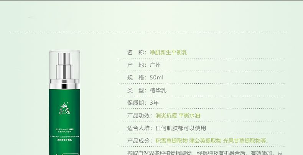Click 积雪草提取物 ingredient text
This screenshot has width=303, height=155.
(171, 141)
